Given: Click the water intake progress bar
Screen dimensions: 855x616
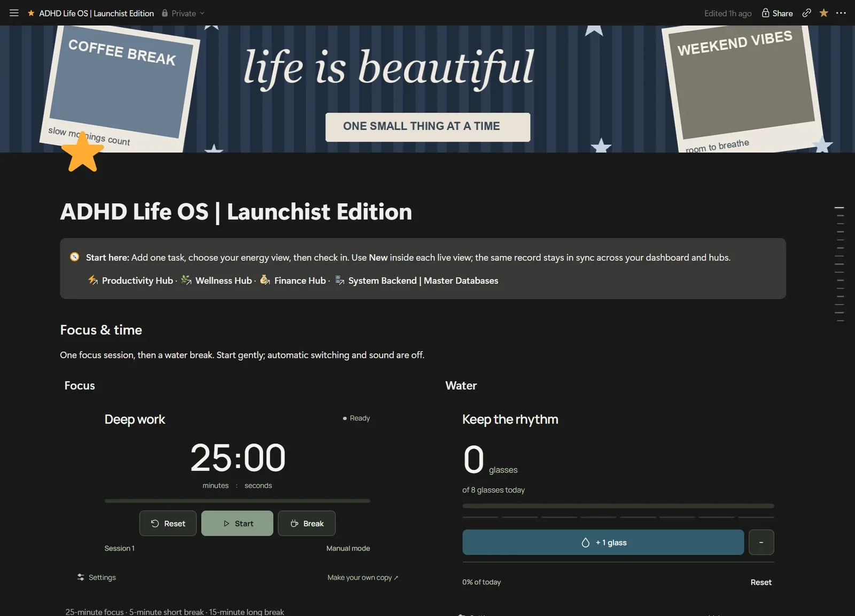Looking at the screenshot, I should pos(618,505).
